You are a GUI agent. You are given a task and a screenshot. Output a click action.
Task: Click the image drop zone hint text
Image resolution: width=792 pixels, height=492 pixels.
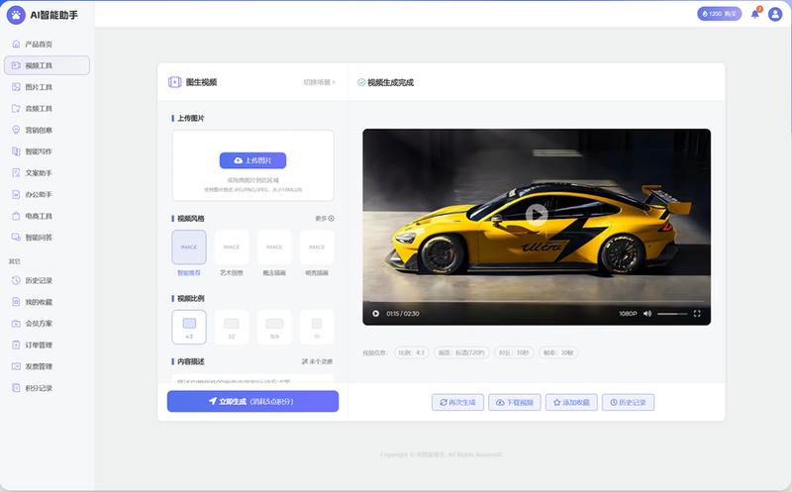coord(253,180)
